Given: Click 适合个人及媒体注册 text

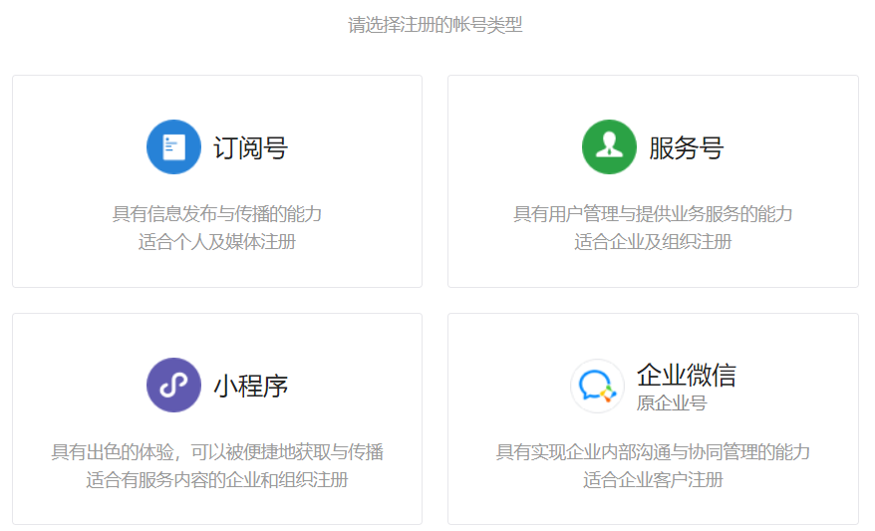Looking at the screenshot, I should point(217,241).
